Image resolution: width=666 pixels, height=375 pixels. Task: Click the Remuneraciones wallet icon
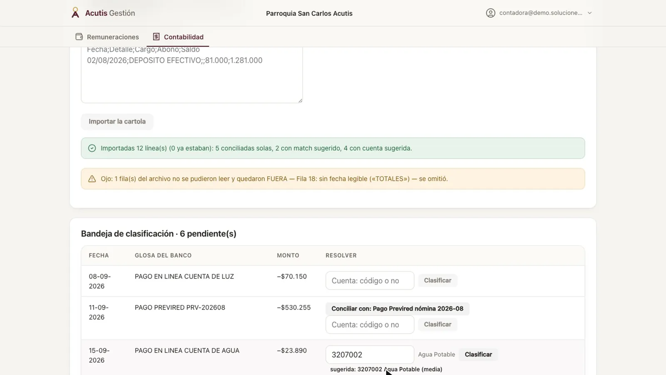tap(79, 37)
